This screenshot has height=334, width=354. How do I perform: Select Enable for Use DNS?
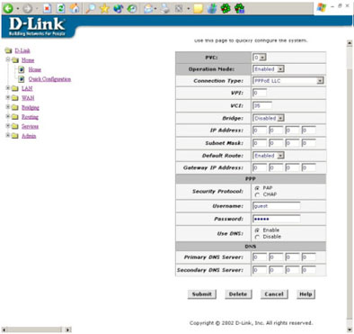tap(257, 230)
